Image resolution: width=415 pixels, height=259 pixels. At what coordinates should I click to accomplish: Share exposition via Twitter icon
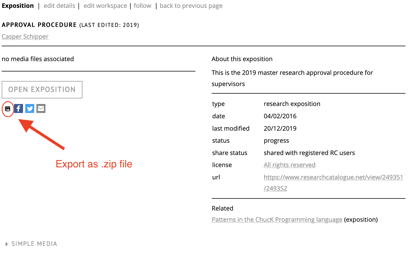click(x=30, y=108)
